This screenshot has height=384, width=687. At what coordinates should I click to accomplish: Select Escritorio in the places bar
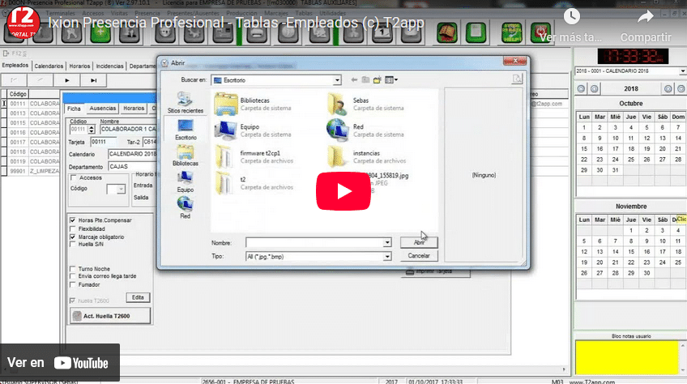coord(186,130)
